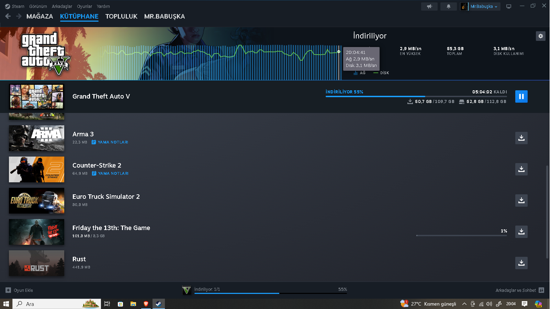The image size is (551, 309).
Task: Click the Euro Truck Simulator 2 thumbnail
Action: (x=36, y=201)
